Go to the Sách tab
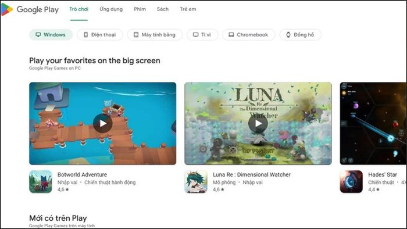 click(x=162, y=9)
